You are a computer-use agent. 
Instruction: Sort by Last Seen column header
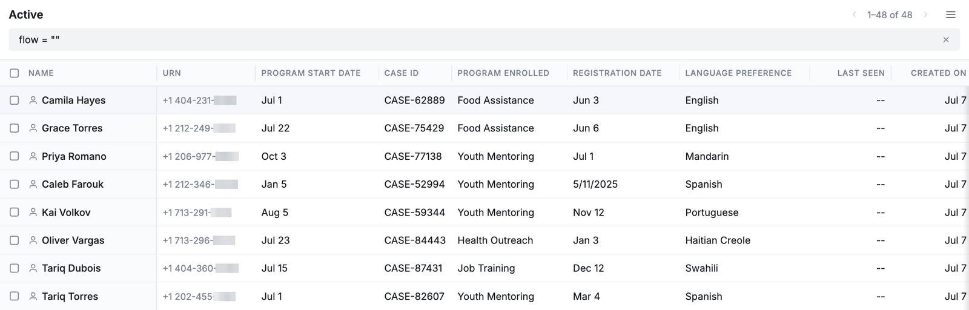pos(861,73)
